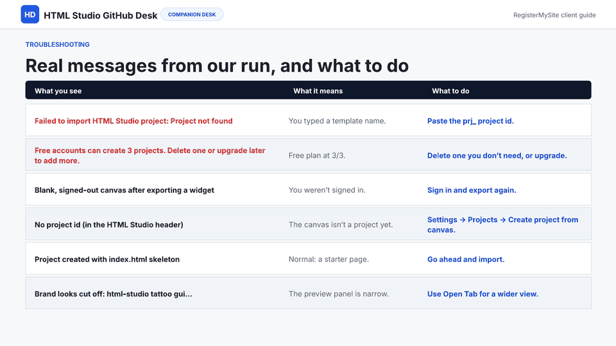
Task: Click 'Go ahead and import.' action
Action: 466,259
